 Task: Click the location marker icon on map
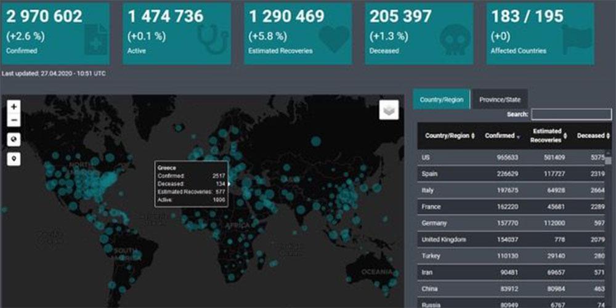[14, 159]
